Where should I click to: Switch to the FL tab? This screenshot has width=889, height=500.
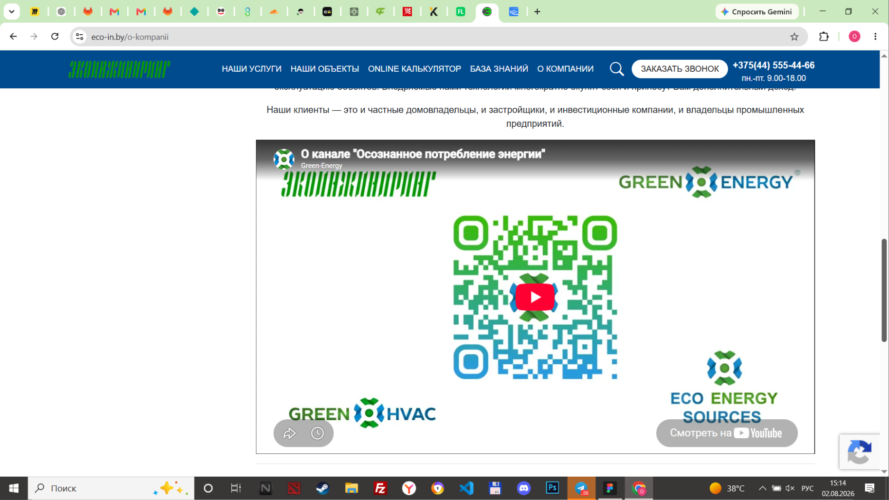pos(461,12)
